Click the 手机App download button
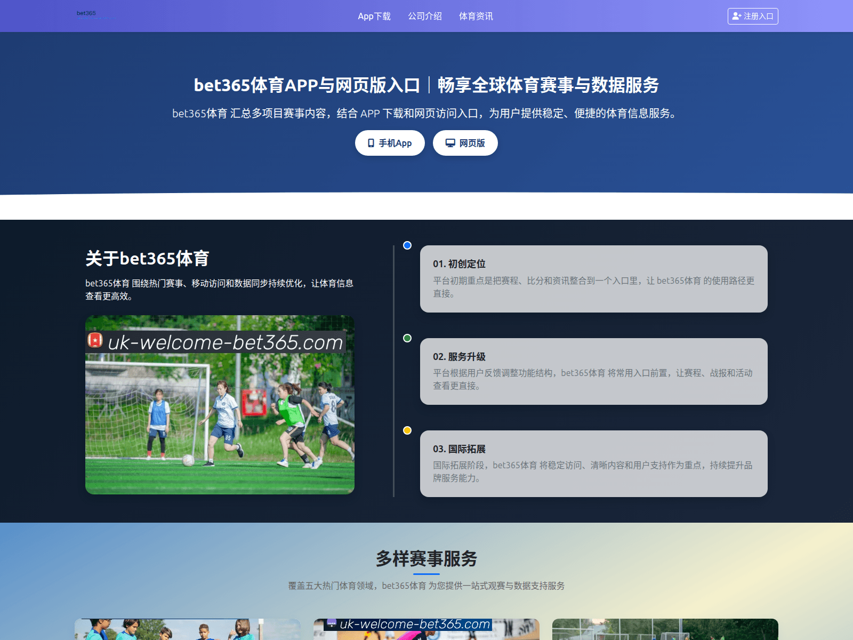853x640 pixels. click(390, 143)
